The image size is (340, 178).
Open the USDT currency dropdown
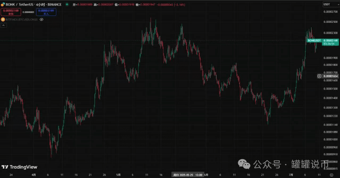tap(331, 4)
